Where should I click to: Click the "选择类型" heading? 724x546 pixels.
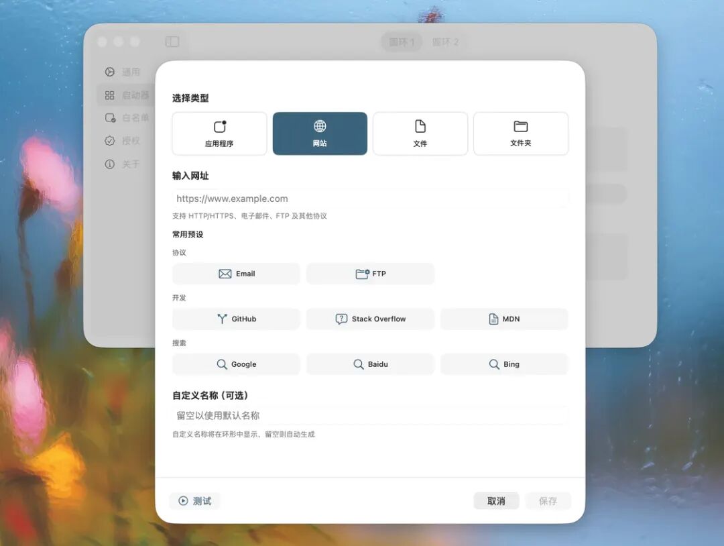(x=190, y=99)
